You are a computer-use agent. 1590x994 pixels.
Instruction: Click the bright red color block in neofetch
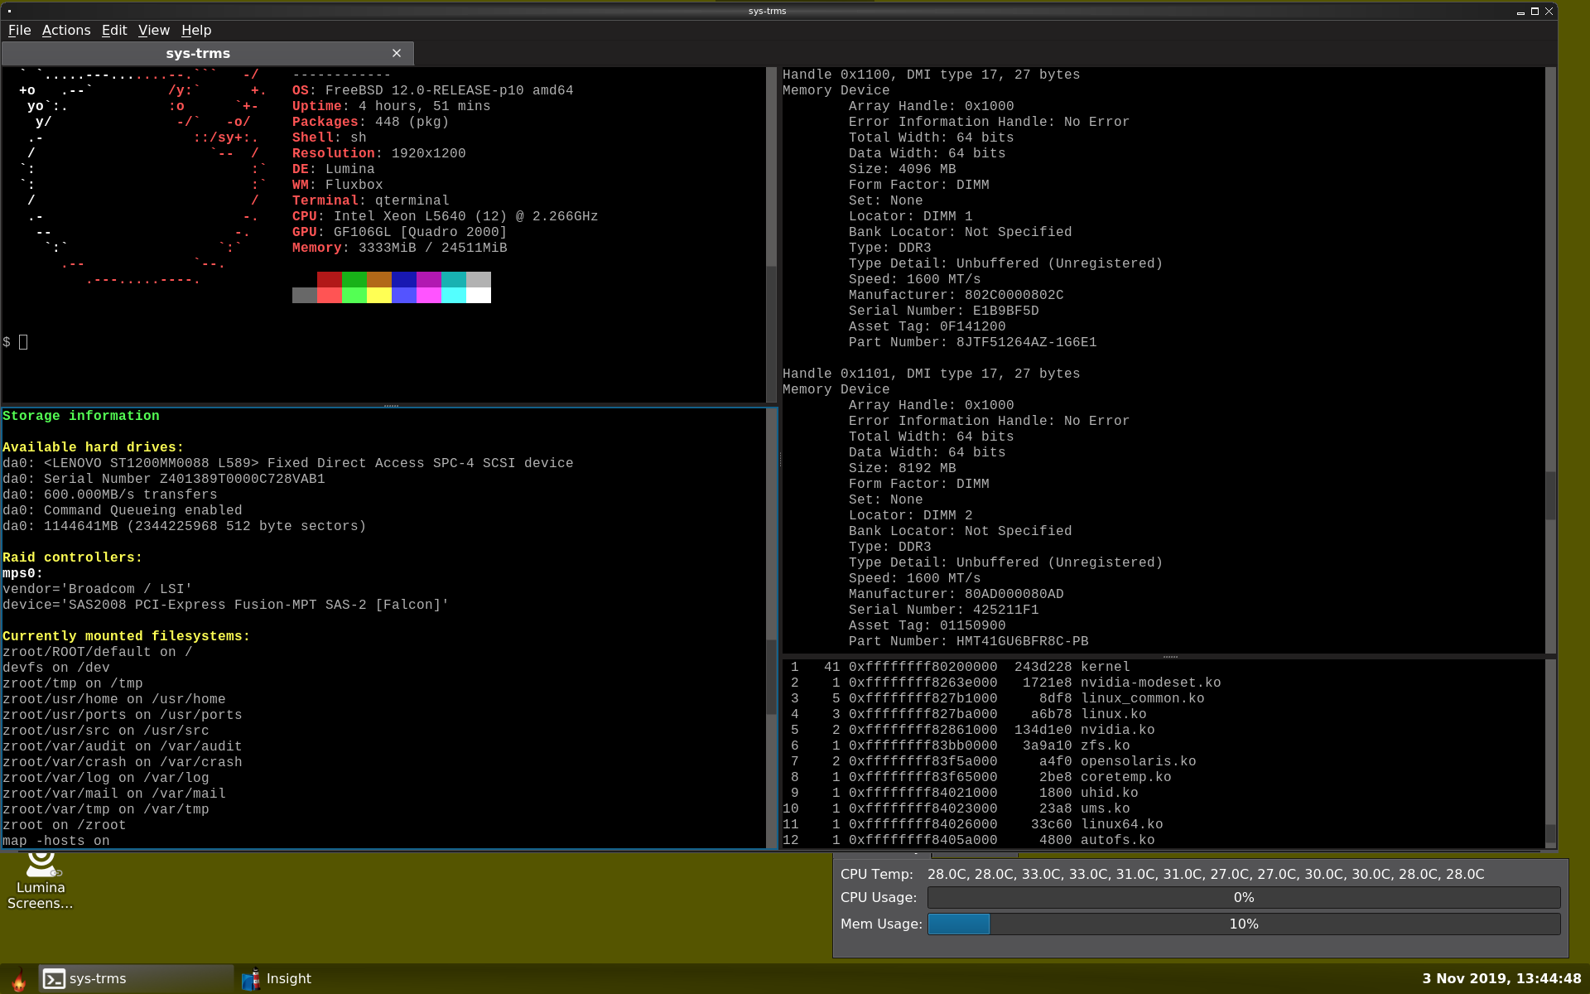330,296
